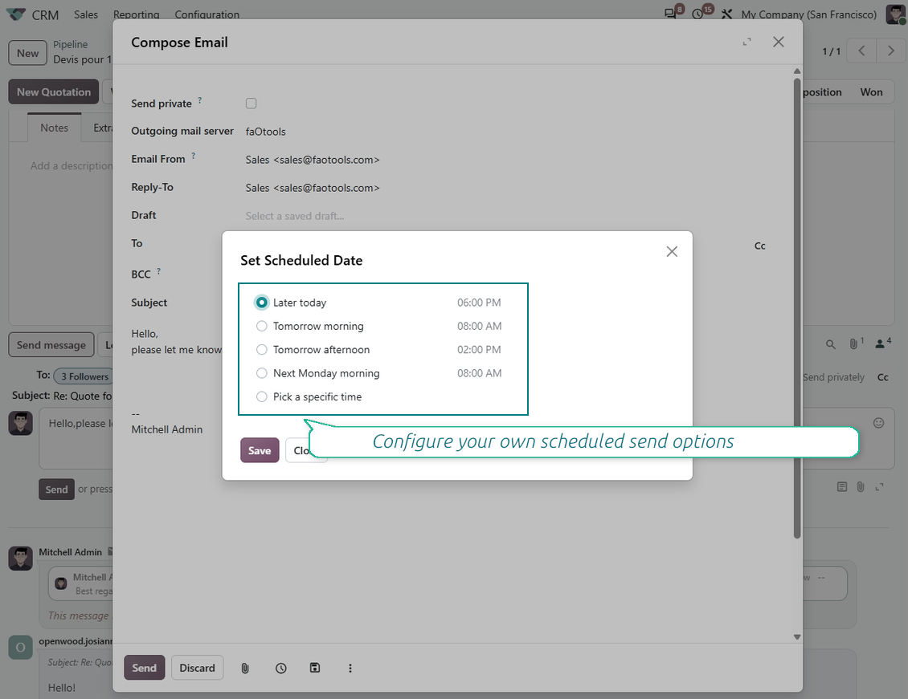Go to next record arrow

(890, 51)
